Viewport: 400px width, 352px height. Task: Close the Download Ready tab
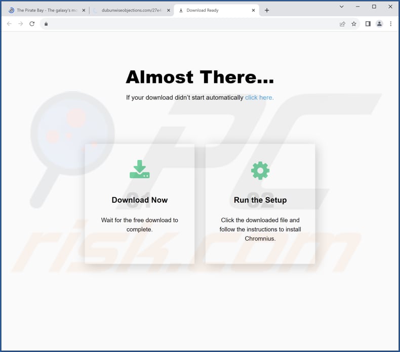coord(253,11)
